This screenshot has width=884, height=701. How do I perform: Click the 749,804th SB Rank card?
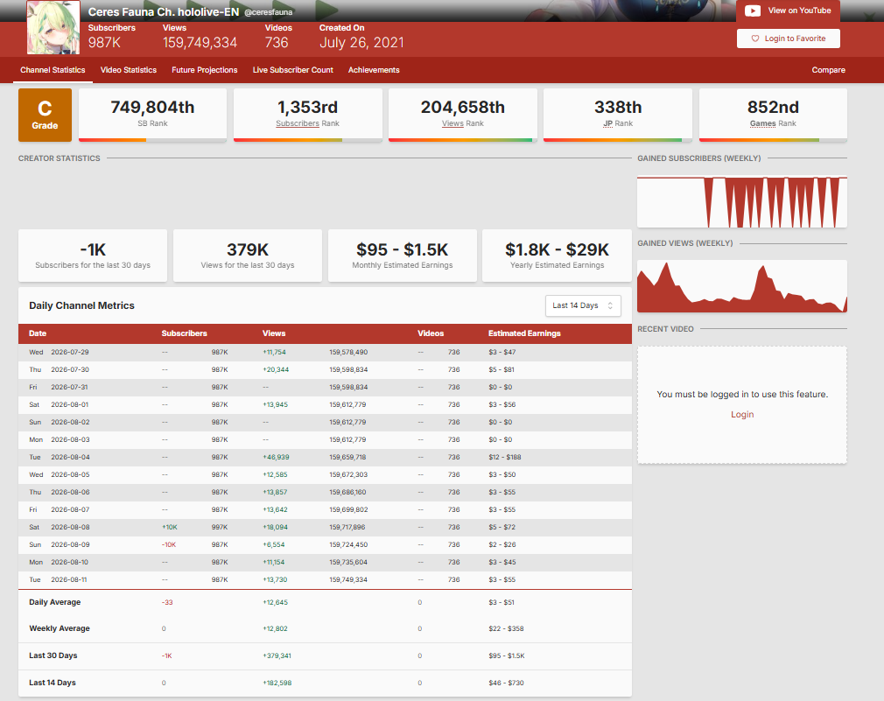point(153,115)
